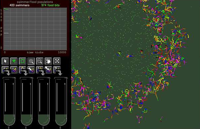Click the minus swimmer removal tool

click(x=14, y=70)
